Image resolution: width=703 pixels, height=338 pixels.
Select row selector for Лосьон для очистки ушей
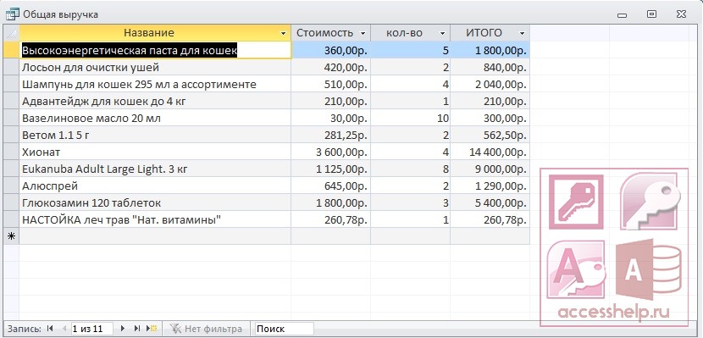[11, 68]
